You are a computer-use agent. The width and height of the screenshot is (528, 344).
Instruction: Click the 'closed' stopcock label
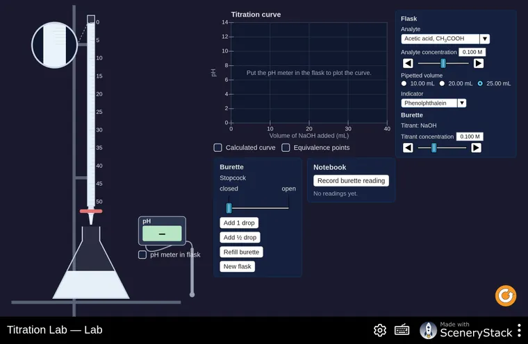[x=229, y=189]
